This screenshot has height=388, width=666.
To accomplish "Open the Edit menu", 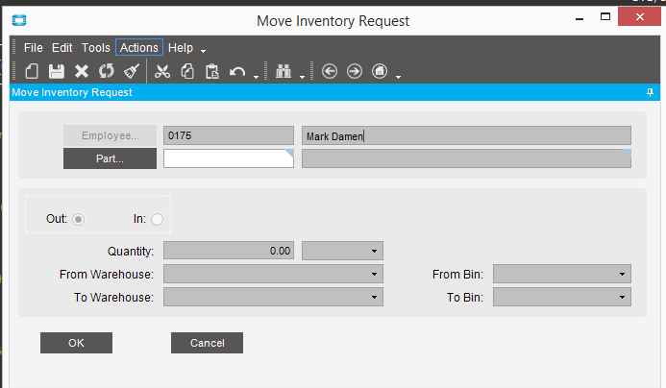I will pos(62,48).
